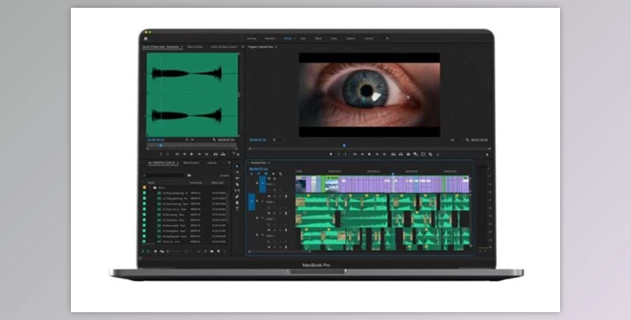Toggle the Audio 1 track lock

[x=257, y=202]
